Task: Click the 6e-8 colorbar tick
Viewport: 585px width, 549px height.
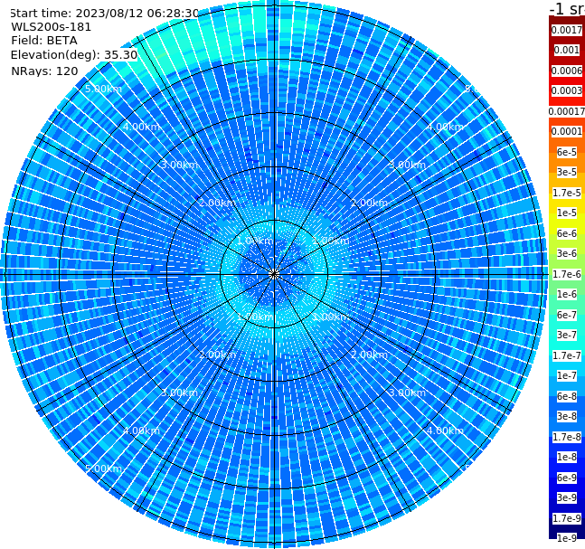Action: (567, 396)
